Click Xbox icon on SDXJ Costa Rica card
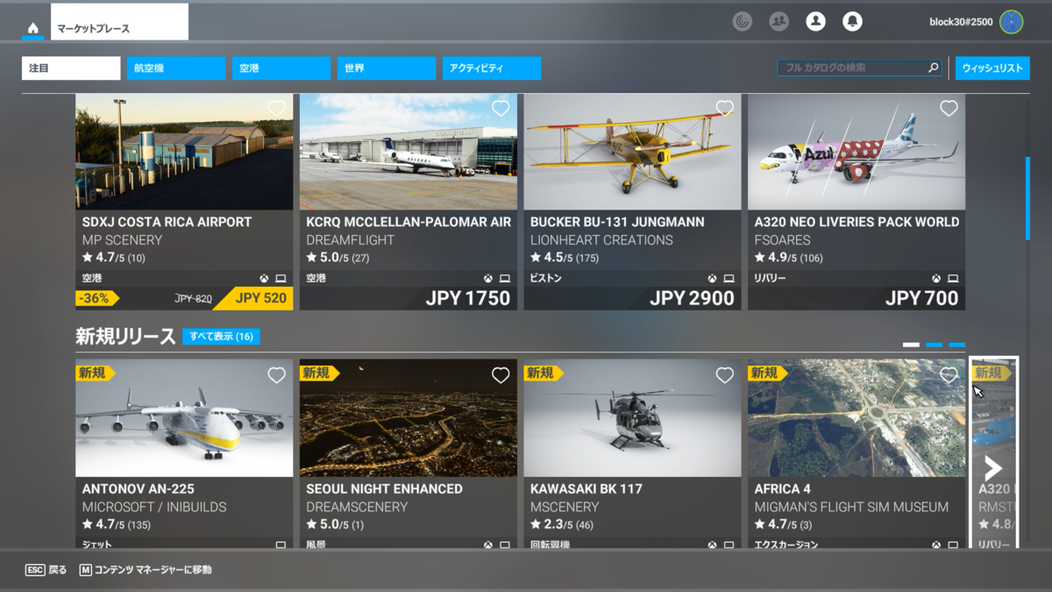Screen dimensions: 1052x592 pyautogui.click(x=264, y=278)
